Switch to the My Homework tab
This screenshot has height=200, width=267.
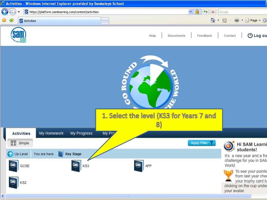(x=51, y=133)
